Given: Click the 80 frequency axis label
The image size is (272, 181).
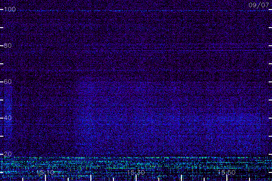Looking at the screenshot, I should pos(8,46).
